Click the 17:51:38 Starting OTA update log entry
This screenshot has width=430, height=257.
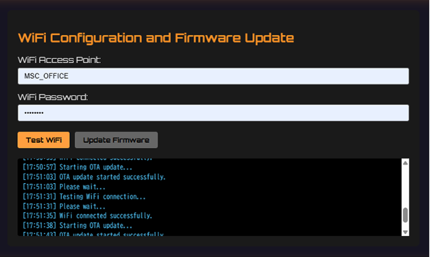77,226
